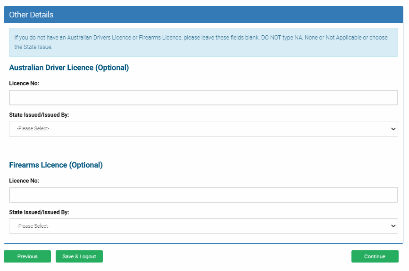Click the Australian Driver Licence (Optional) heading
The width and height of the screenshot is (409, 271).
click(x=69, y=67)
